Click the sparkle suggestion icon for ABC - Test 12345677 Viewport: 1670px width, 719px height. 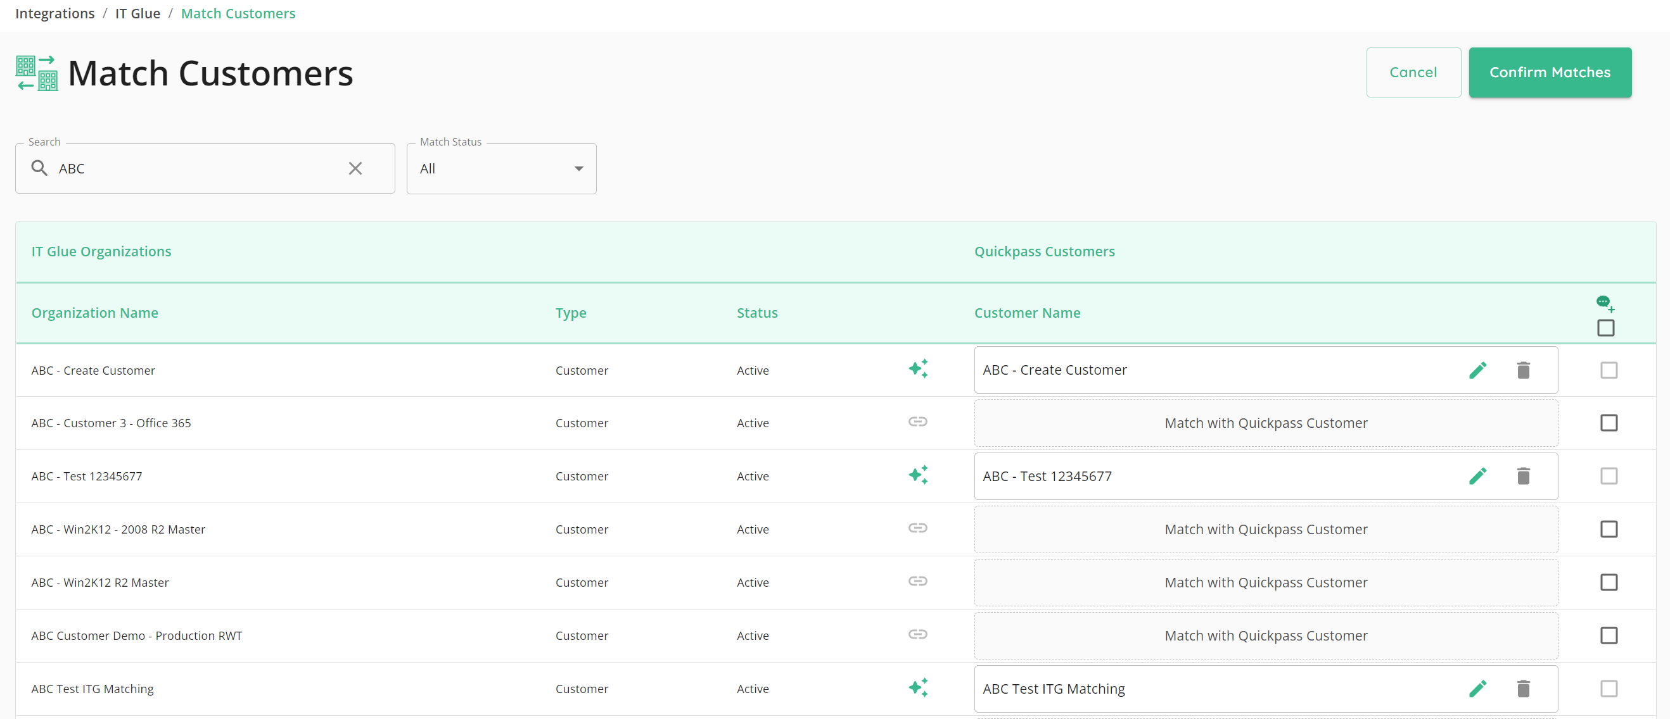pos(918,475)
